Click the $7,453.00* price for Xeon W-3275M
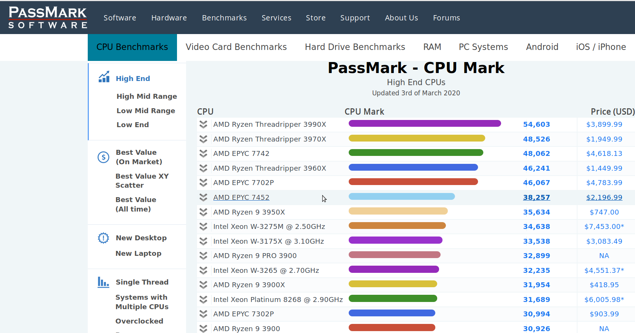The height and width of the screenshot is (333, 635). tap(604, 227)
